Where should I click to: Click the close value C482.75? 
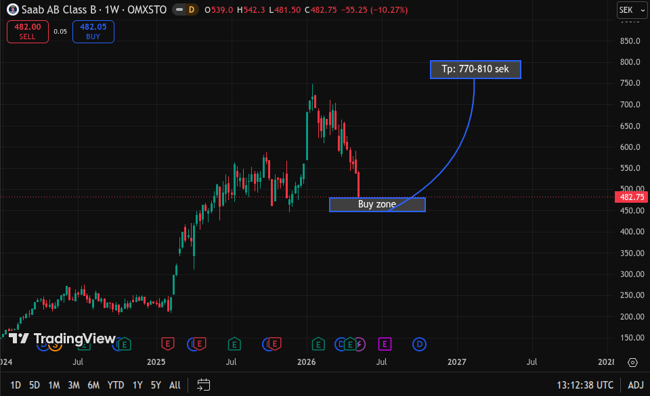(321, 9)
